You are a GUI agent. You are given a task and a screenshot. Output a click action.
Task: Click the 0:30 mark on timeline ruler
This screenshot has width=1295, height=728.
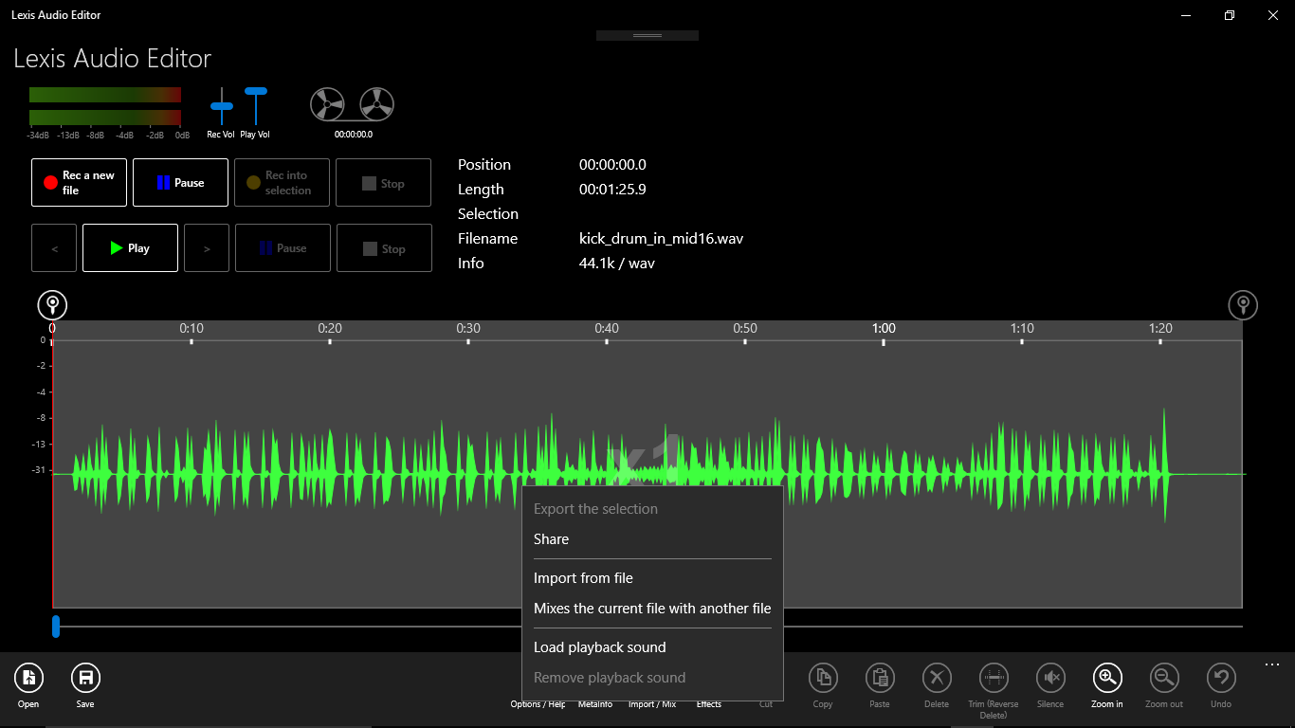(x=468, y=329)
